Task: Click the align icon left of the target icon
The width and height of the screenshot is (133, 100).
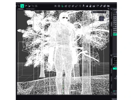Action: coord(55,6)
